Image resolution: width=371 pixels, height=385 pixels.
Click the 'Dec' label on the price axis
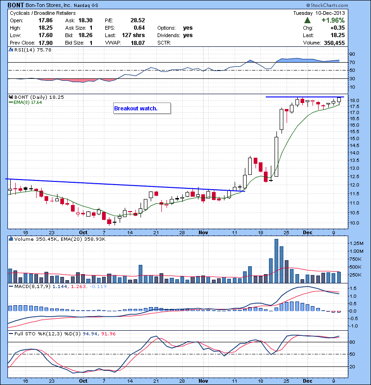307,232
